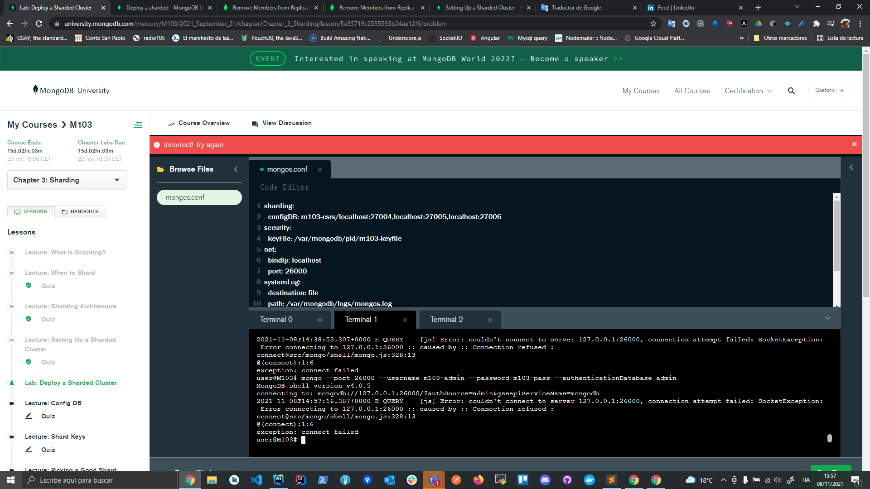870x489 pixels.
Task: Collapse the terminal panel with its chevron
Action: 827,318
